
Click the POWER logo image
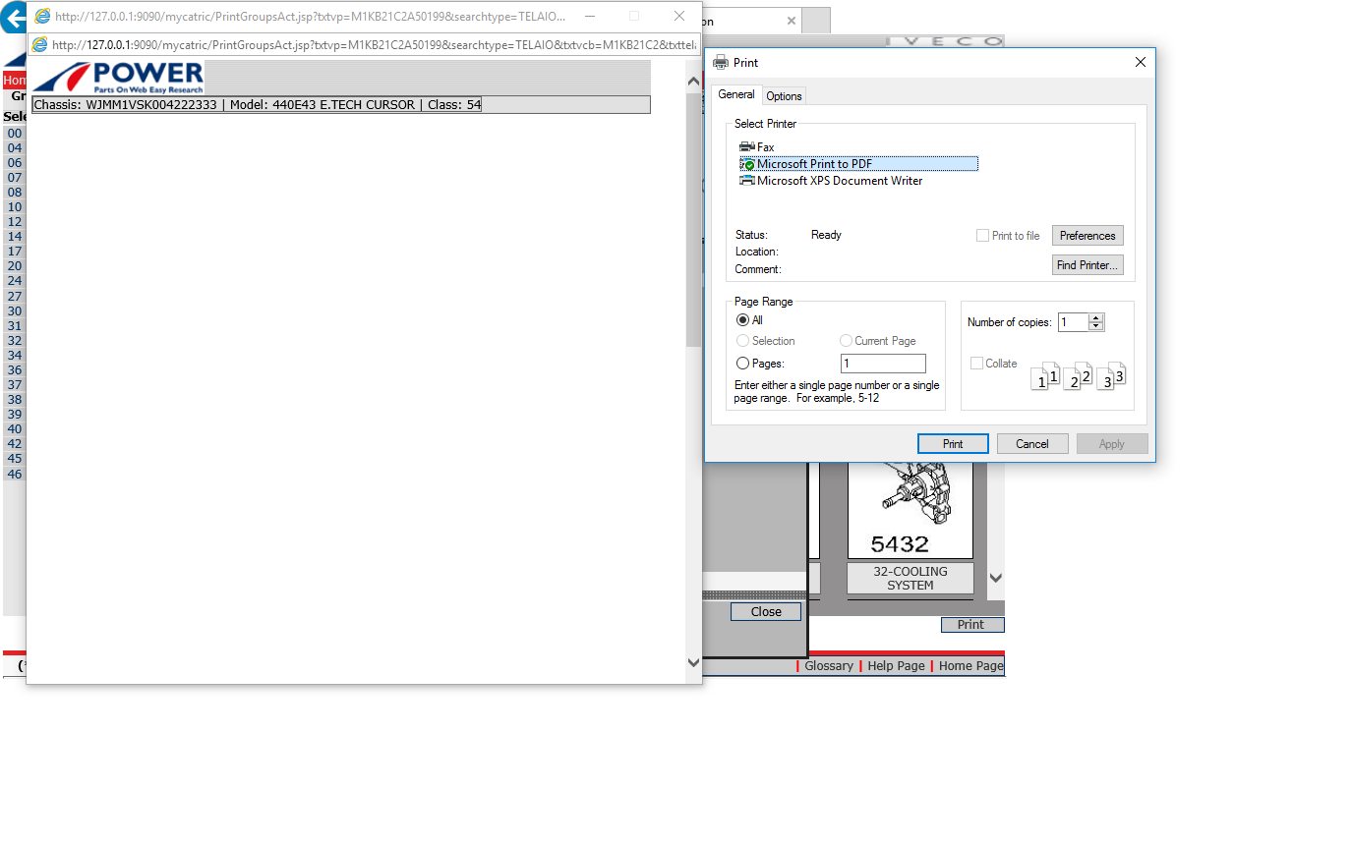point(118,77)
